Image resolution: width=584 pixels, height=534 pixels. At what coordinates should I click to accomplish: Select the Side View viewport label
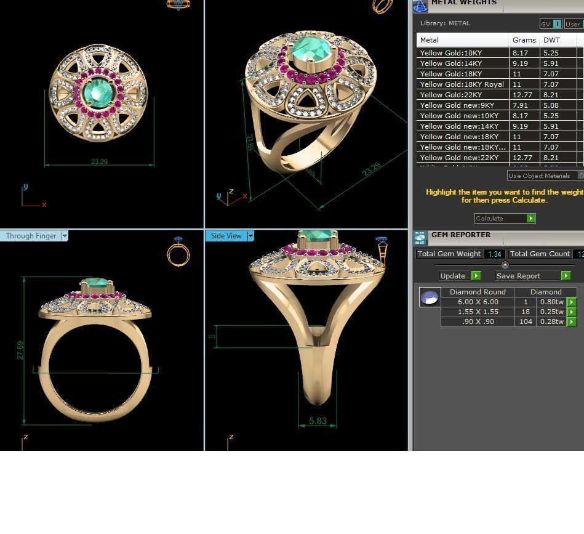coord(226,236)
